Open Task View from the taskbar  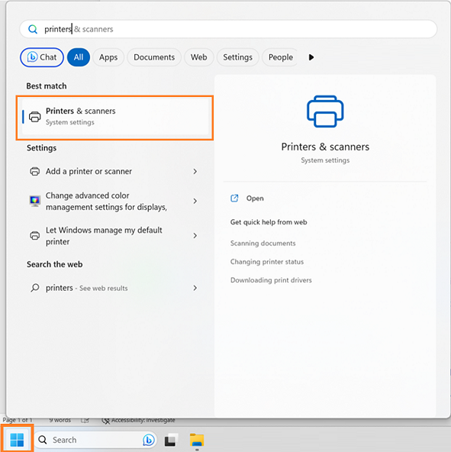tap(171, 441)
